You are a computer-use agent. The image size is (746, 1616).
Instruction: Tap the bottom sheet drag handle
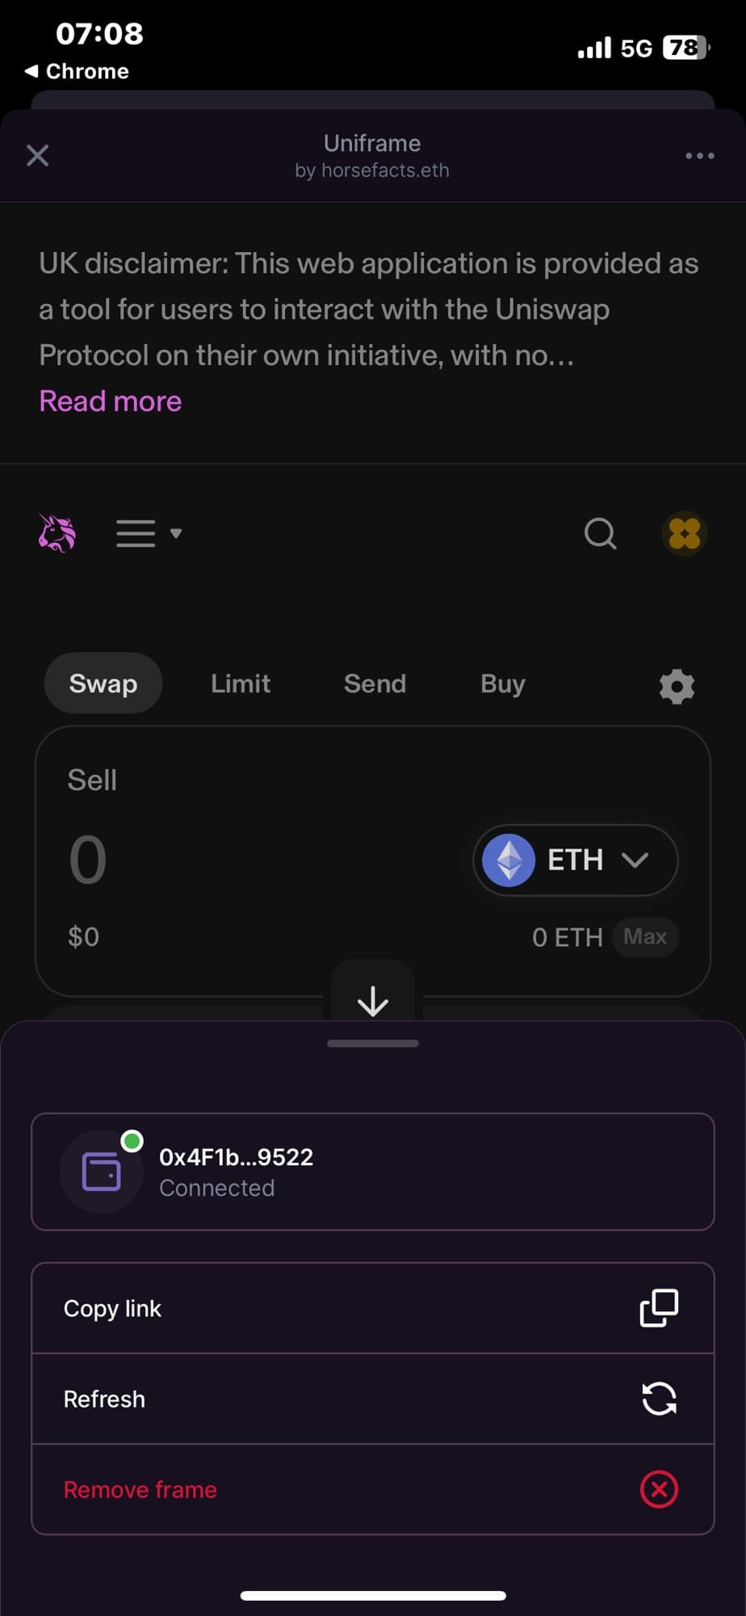tap(373, 1043)
